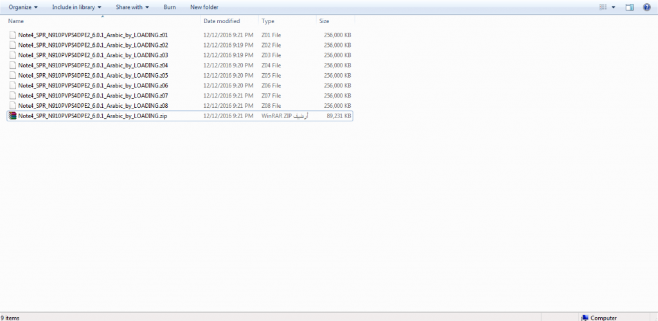Click the Z02 File type cell
The width and height of the screenshot is (658, 321).
pyautogui.click(x=271, y=45)
